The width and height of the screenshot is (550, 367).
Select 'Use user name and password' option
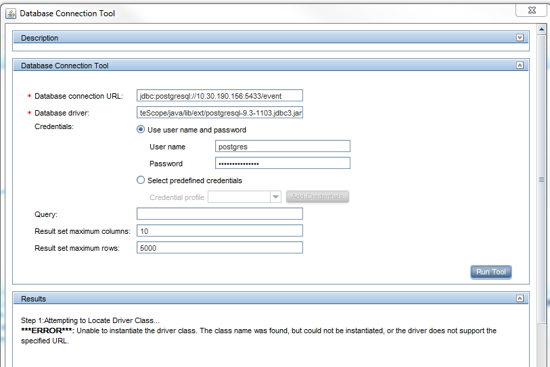coord(141,130)
